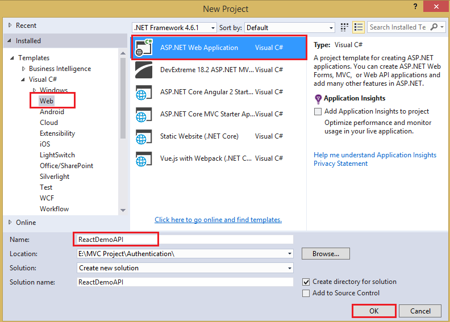Click the ASP.NET Core MVC Starter icon

point(144,114)
